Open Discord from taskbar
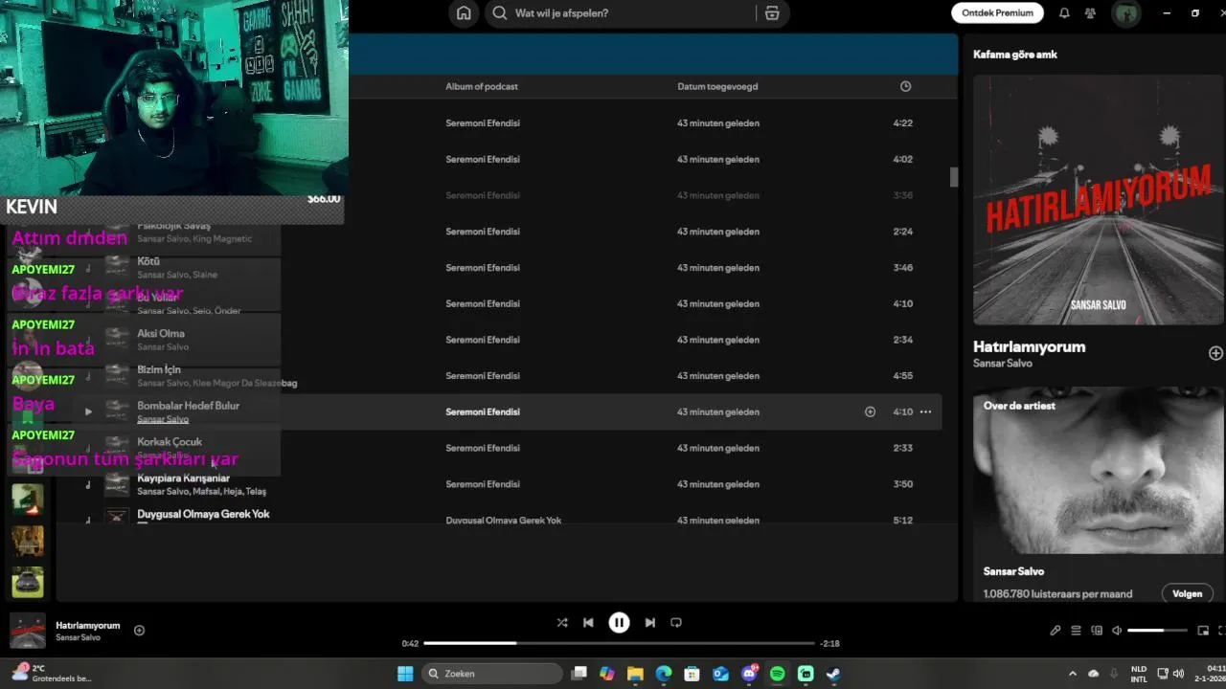The image size is (1226, 689). (749, 674)
